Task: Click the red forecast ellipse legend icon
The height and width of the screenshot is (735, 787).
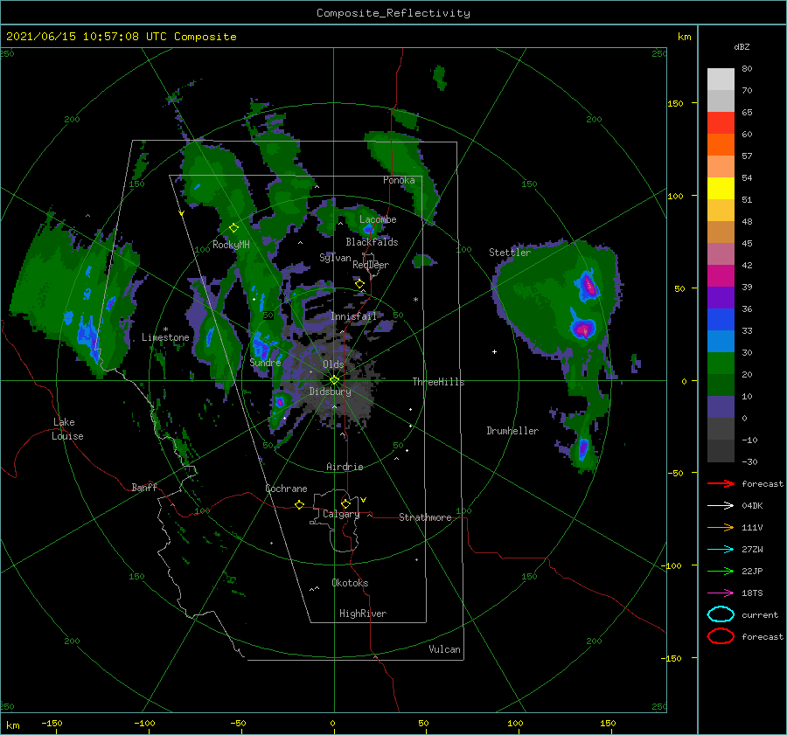Action: click(721, 636)
